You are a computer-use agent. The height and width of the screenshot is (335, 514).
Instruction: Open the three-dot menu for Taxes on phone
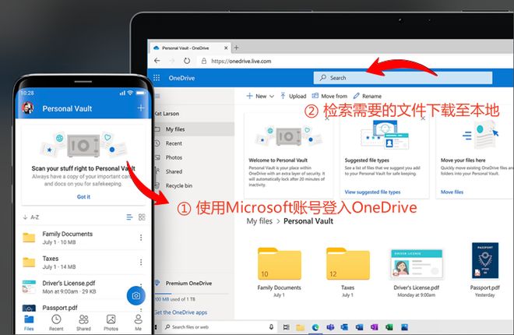(x=141, y=263)
